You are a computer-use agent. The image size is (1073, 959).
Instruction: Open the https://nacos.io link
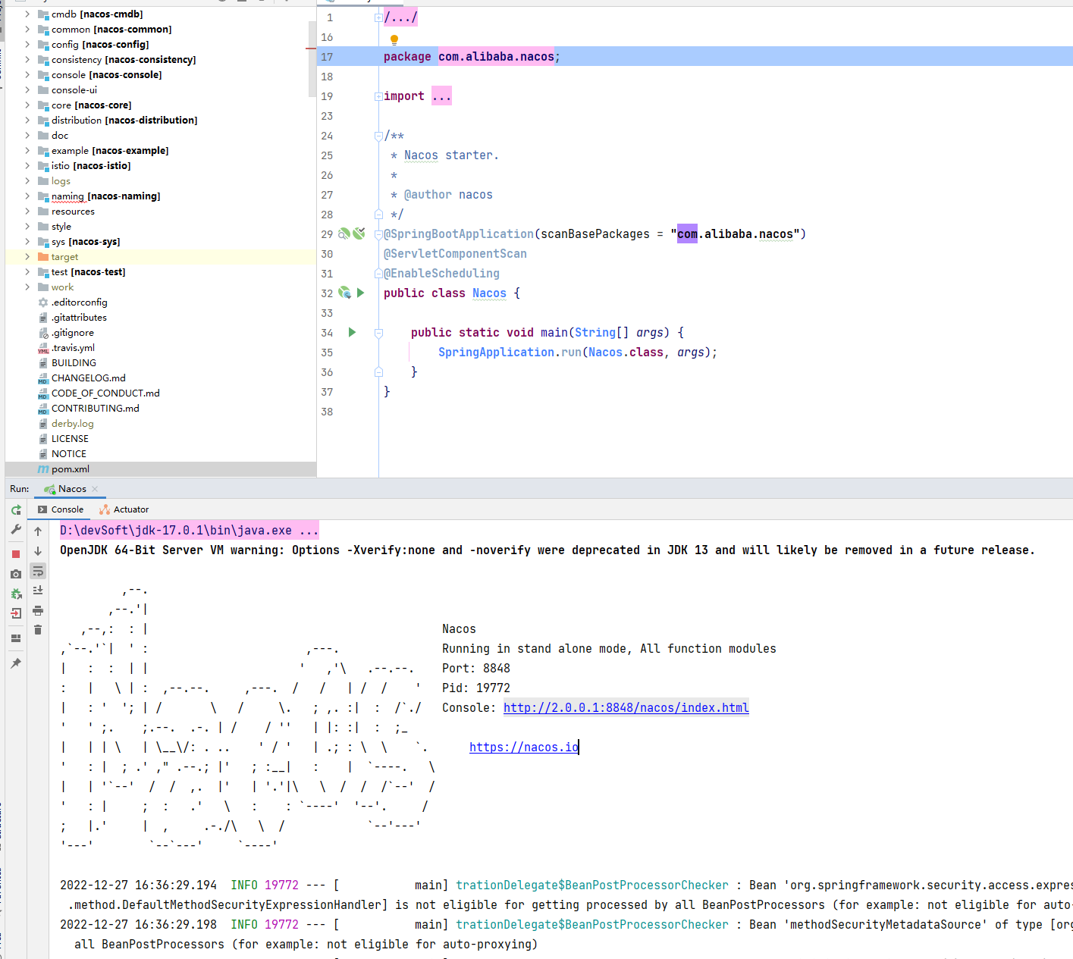(524, 747)
